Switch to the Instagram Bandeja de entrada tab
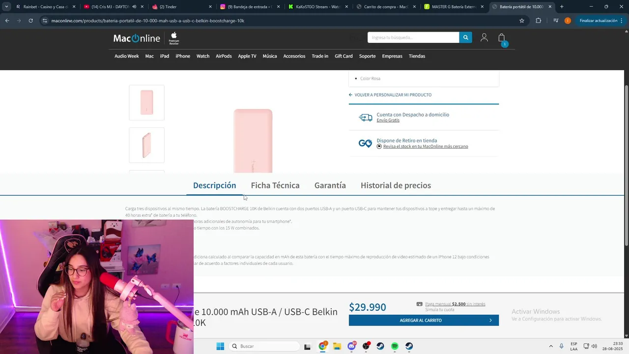Viewport: 629px width, 354px height. point(250,7)
